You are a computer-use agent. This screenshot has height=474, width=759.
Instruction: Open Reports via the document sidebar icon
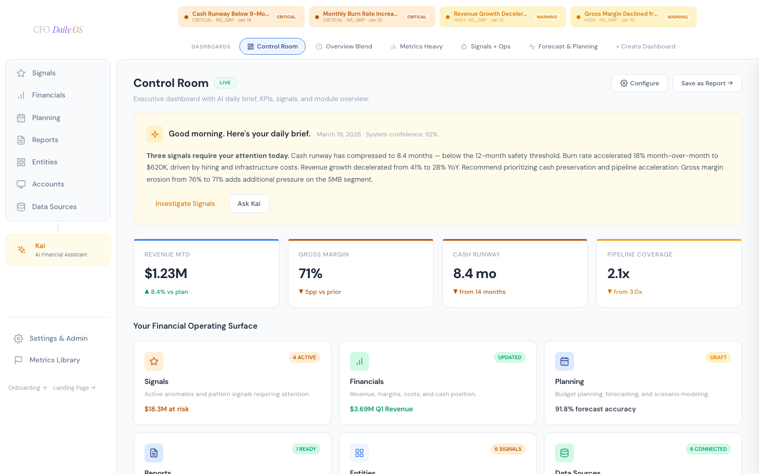21,140
